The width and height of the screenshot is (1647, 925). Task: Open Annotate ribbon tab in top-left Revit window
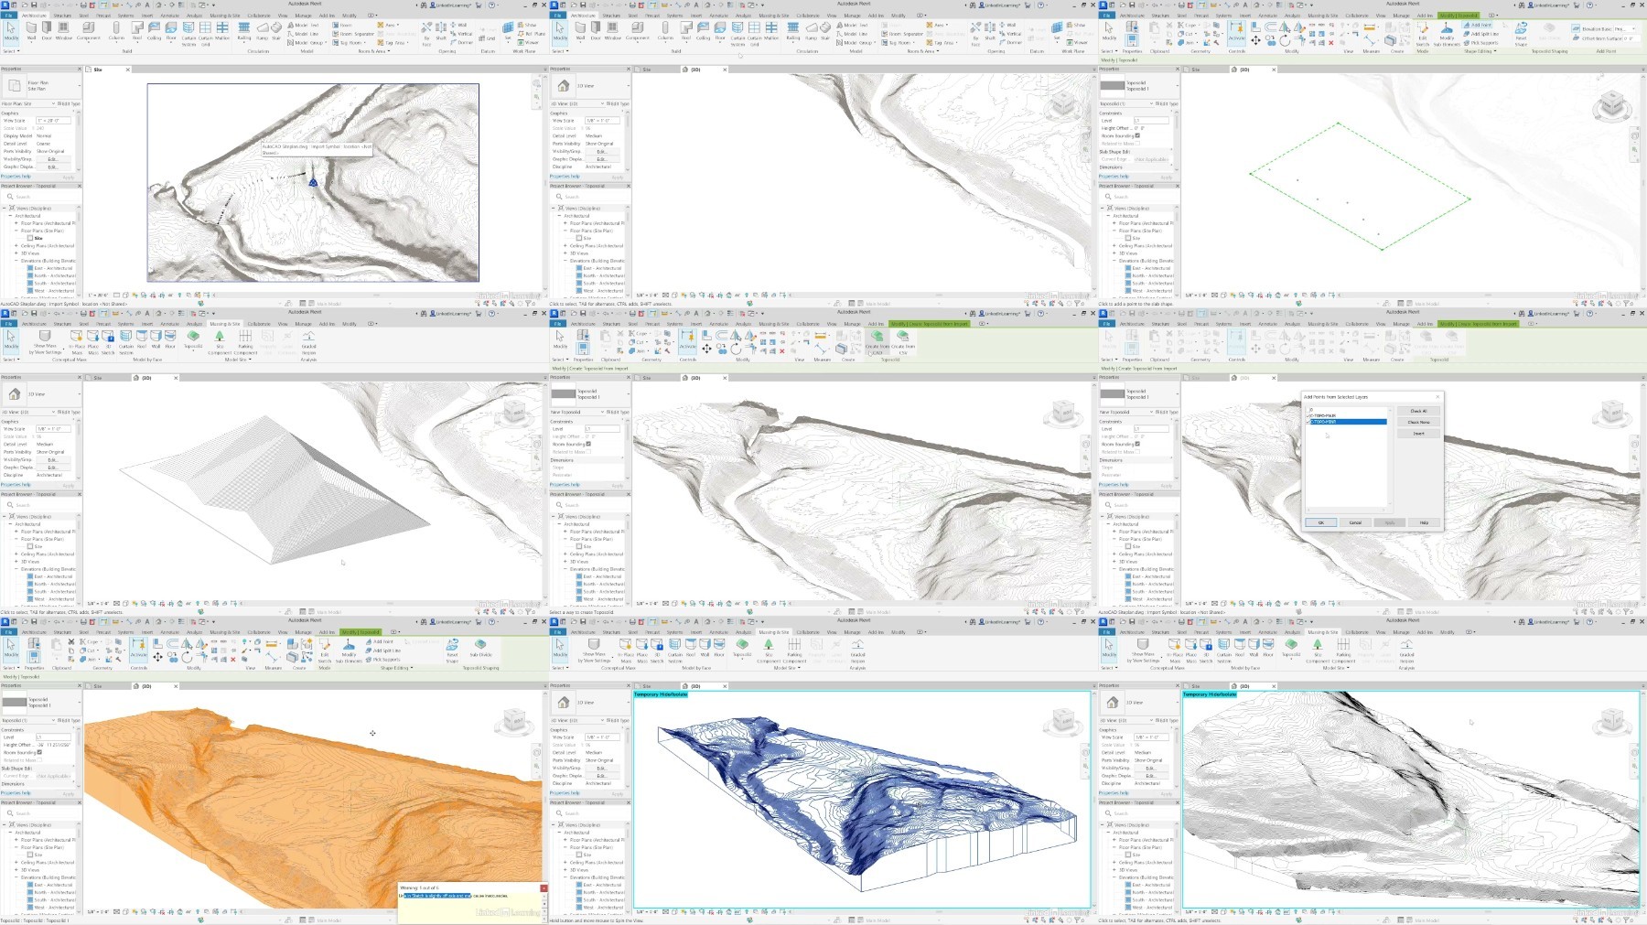[x=170, y=16]
